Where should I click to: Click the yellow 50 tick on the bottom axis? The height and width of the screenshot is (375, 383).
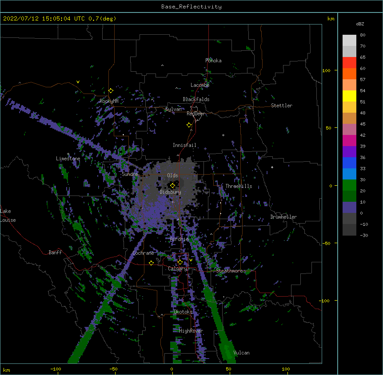tap(229, 369)
